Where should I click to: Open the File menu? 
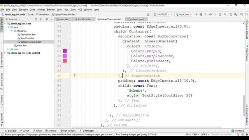[2, 10]
